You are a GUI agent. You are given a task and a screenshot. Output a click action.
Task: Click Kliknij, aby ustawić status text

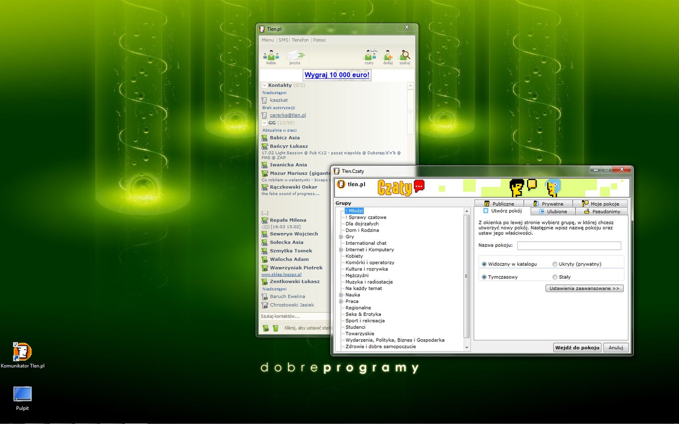307,328
